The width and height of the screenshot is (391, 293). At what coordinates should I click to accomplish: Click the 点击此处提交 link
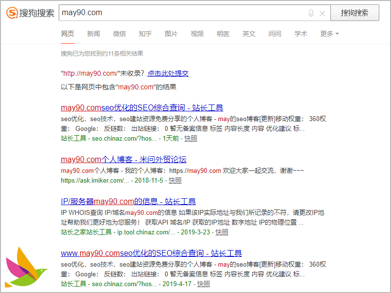(168, 73)
